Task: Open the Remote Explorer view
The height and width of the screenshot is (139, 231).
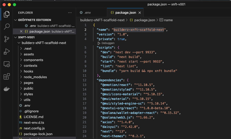Action: click(7, 64)
